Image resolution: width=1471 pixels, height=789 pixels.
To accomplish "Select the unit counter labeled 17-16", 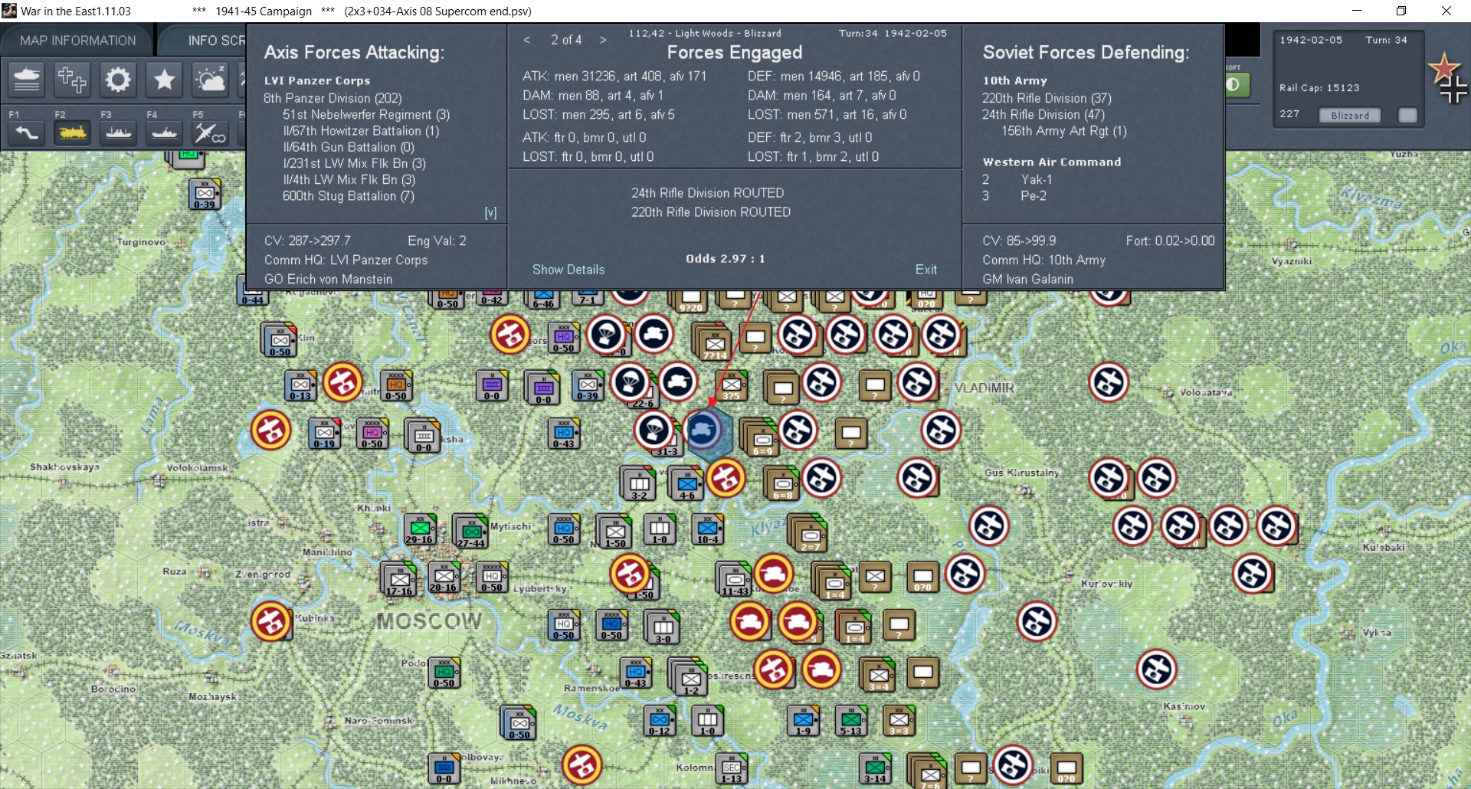I will click(x=399, y=579).
